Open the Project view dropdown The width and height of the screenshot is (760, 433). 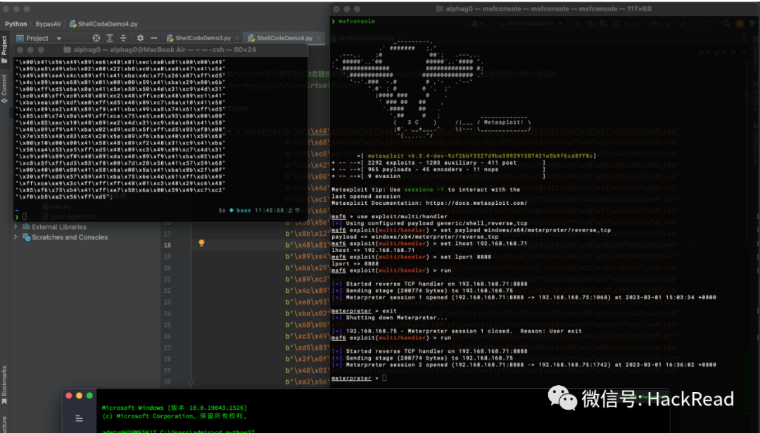[59, 38]
